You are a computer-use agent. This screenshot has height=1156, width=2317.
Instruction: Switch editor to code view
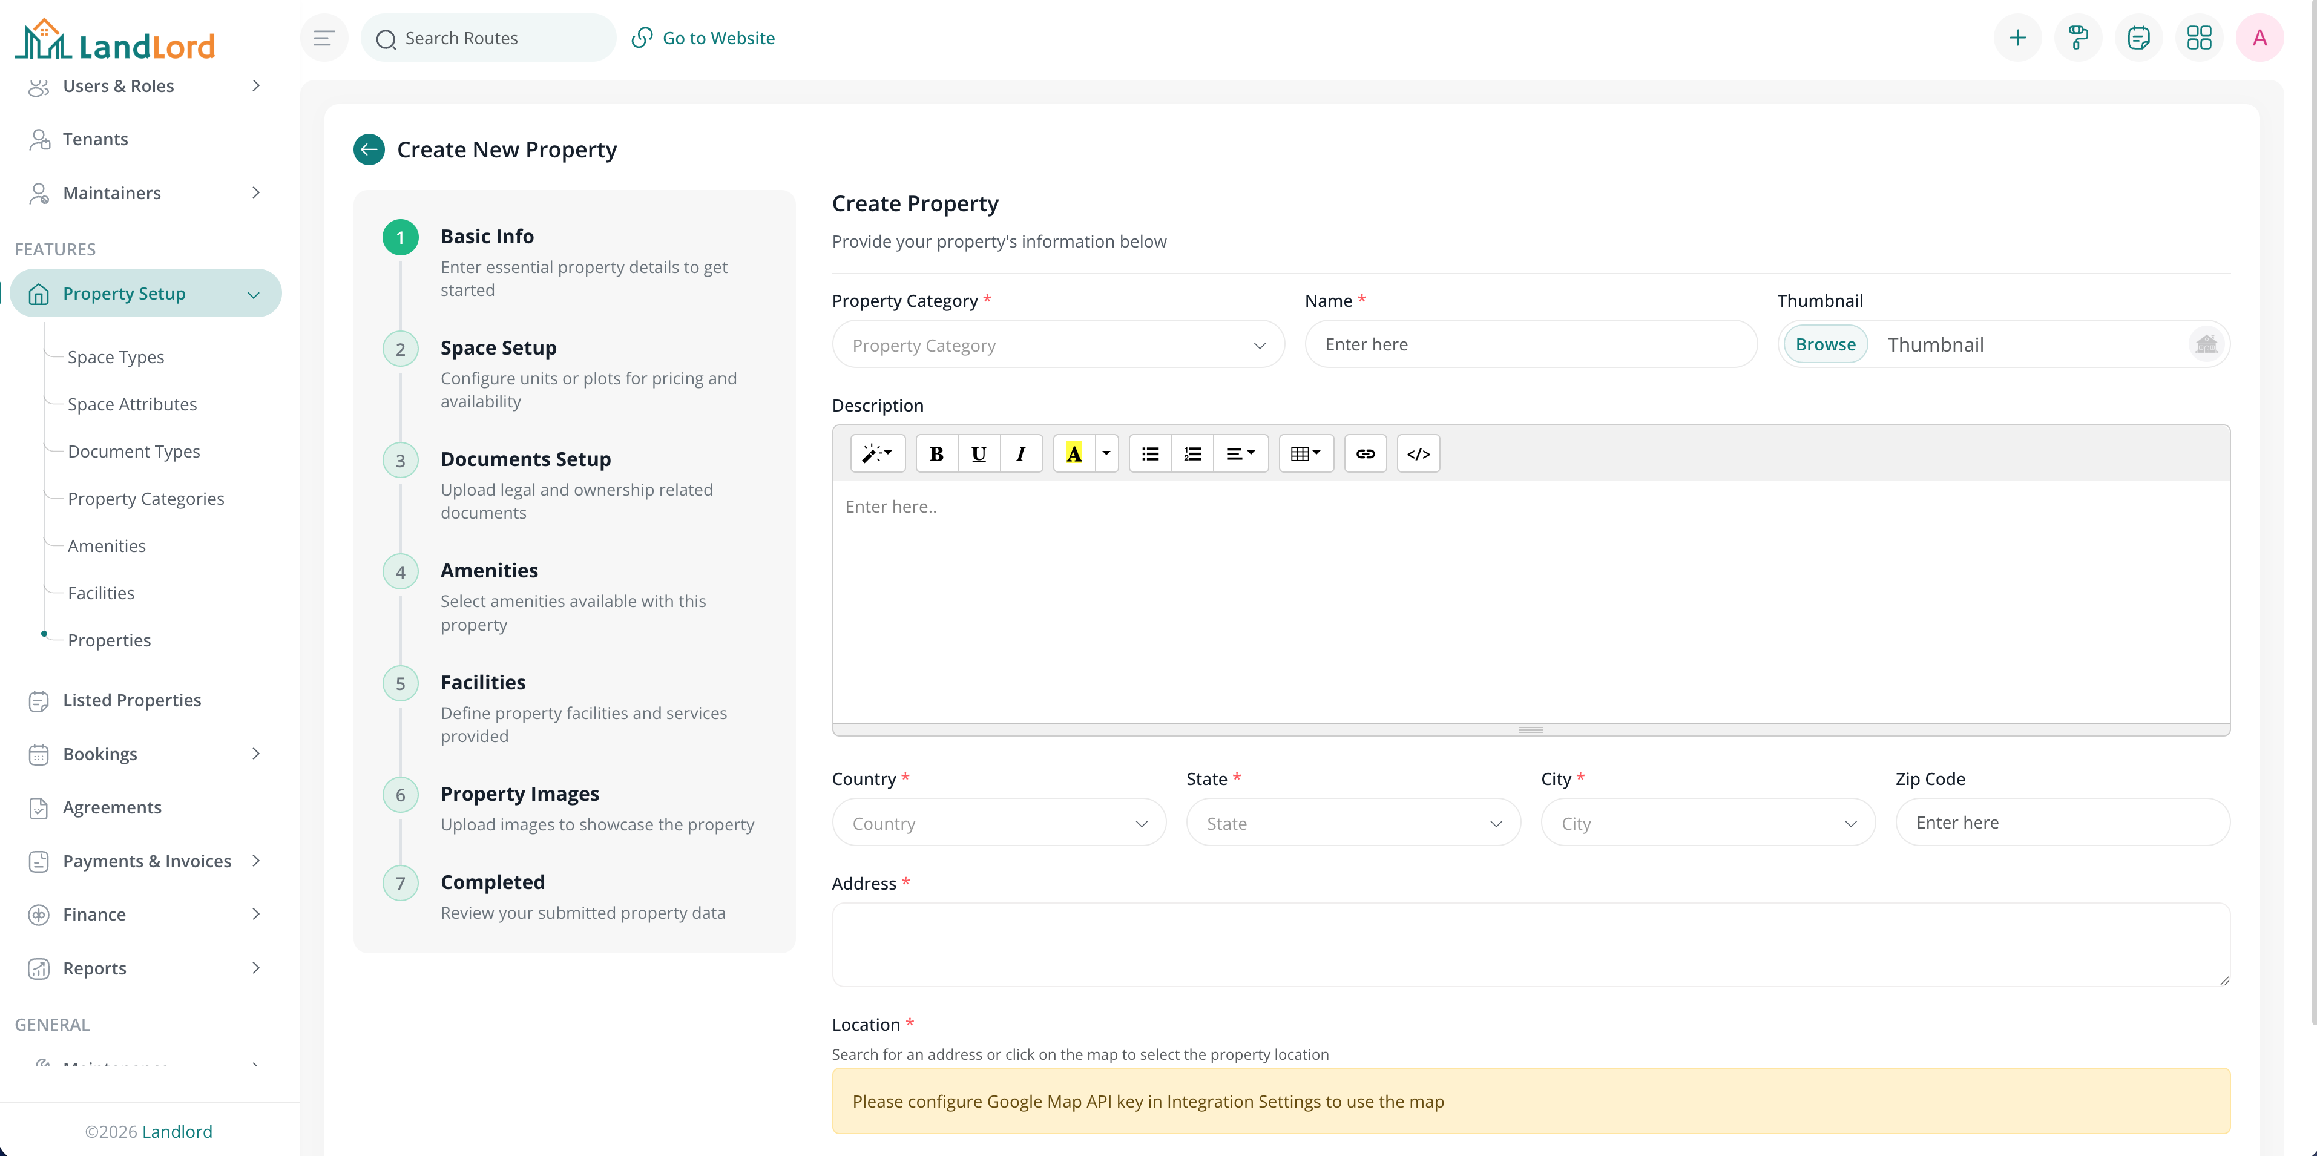pos(1418,455)
